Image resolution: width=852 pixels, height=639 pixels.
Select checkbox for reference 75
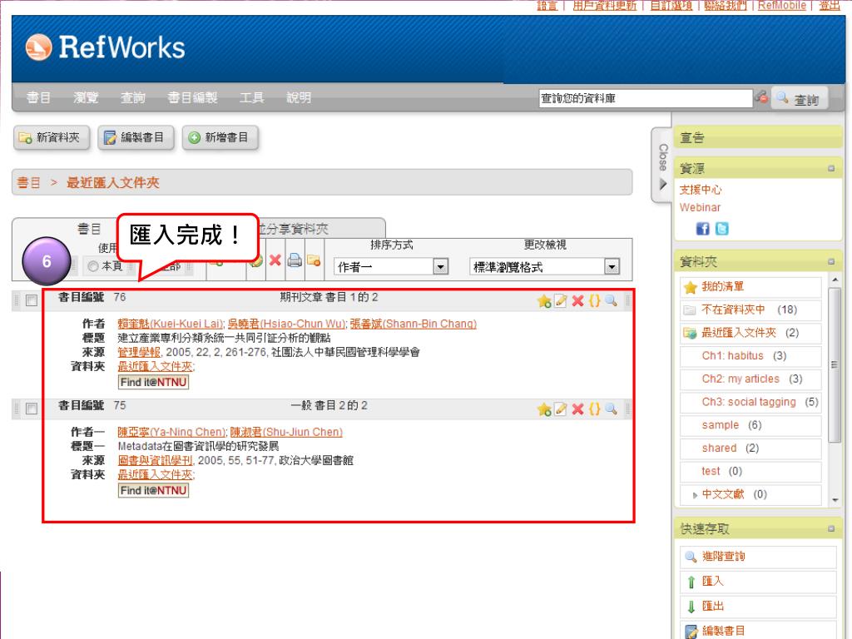pos(32,409)
